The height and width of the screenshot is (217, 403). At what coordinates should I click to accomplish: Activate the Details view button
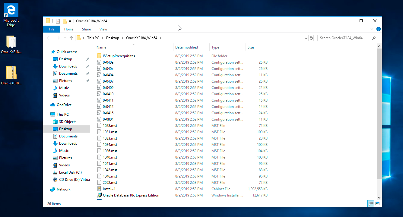click(370, 203)
